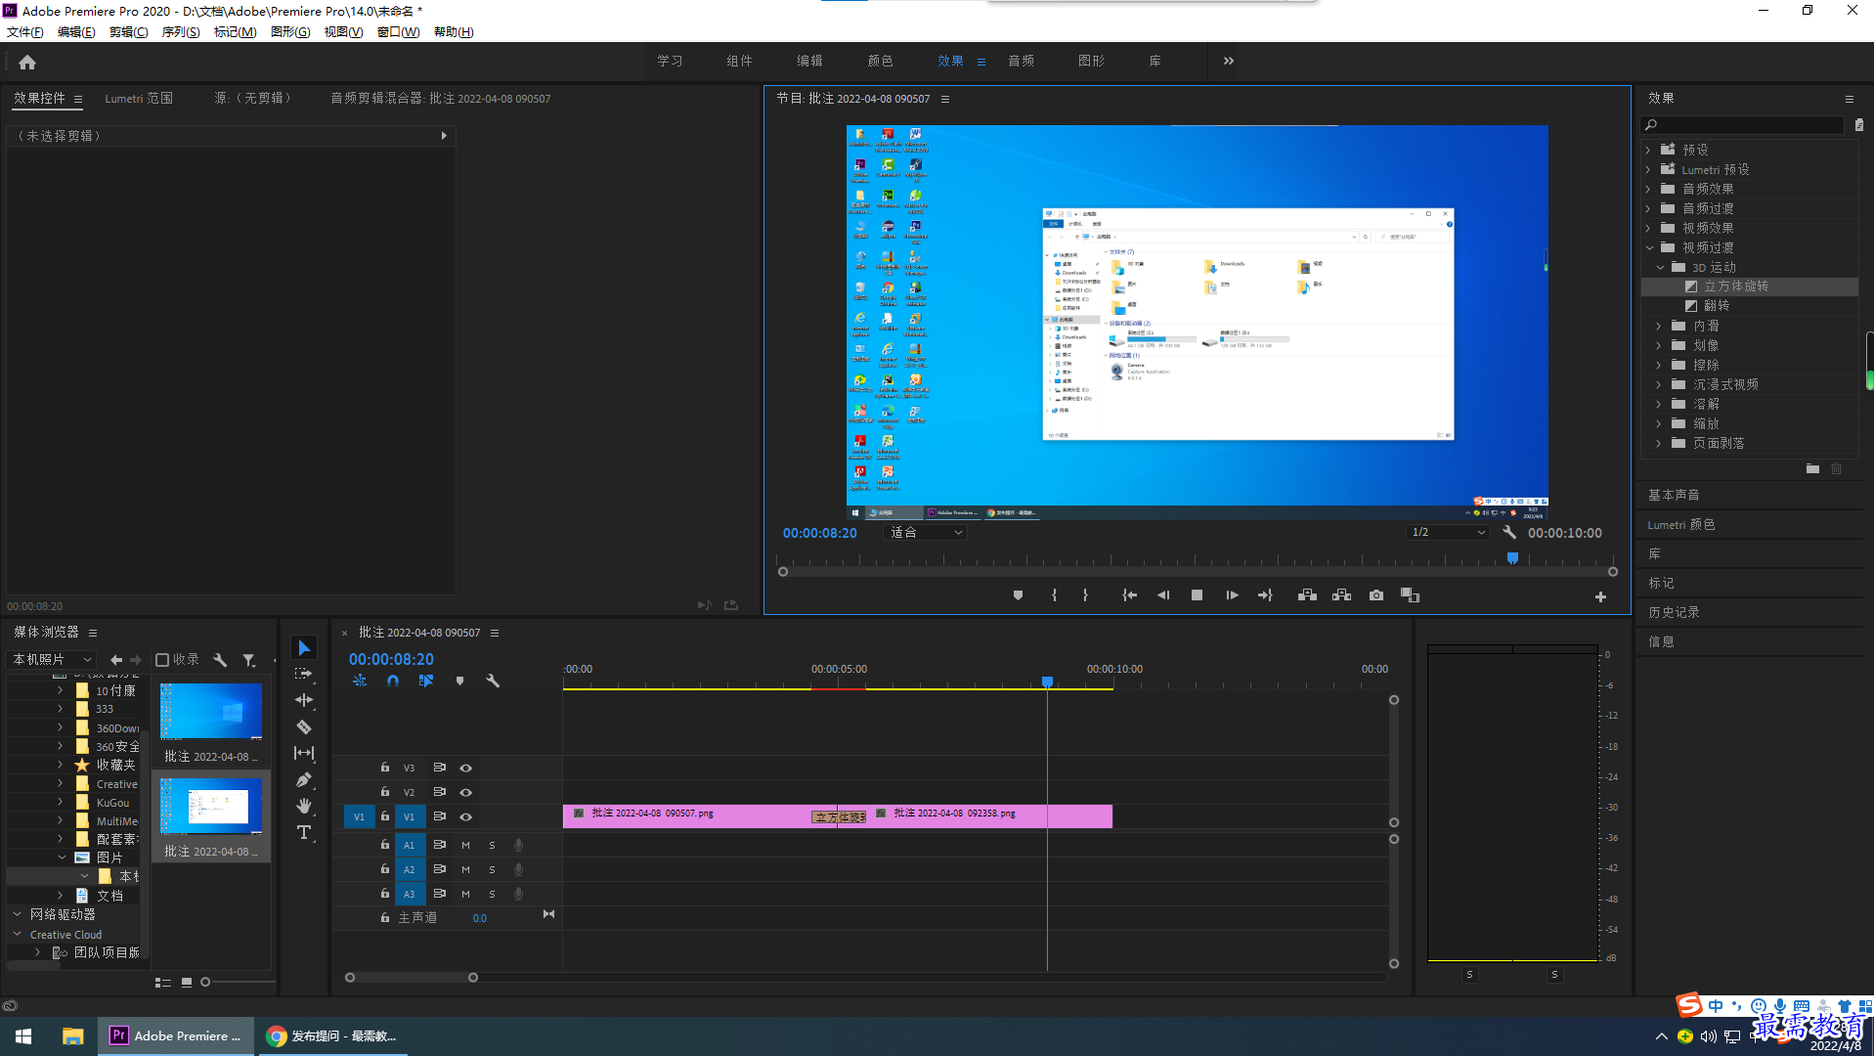
Task: Open Chrome in the Windows taskbar
Action: (x=332, y=1035)
